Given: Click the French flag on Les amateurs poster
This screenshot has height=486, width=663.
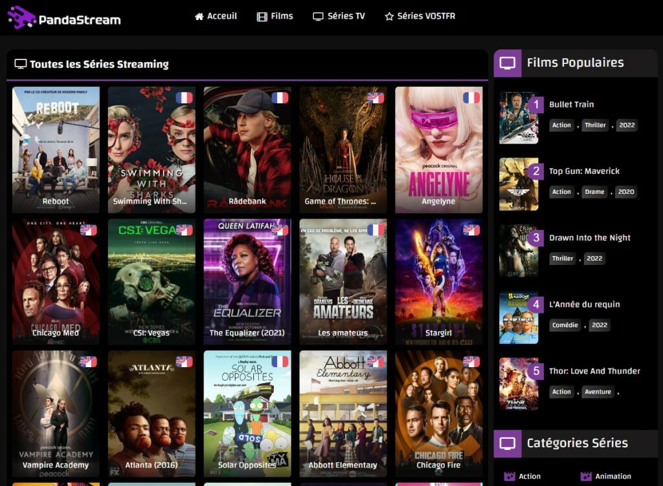Looking at the screenshot, I should pos(376,230).
